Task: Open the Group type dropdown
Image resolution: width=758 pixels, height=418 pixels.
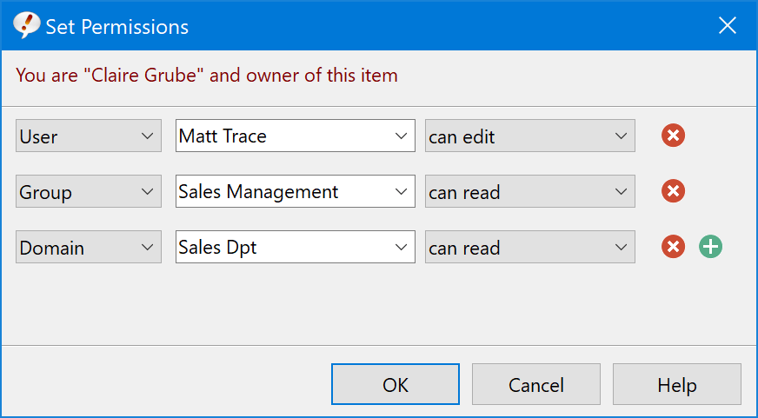Action: tap(89, 191)
